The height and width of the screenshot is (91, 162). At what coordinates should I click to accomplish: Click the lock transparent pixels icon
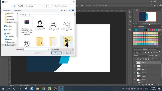pyautogui.click(x=138, y=59)
